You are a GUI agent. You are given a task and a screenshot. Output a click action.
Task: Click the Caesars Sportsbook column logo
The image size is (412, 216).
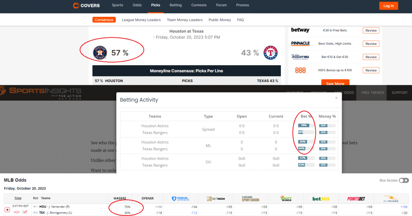coord(251,199)
